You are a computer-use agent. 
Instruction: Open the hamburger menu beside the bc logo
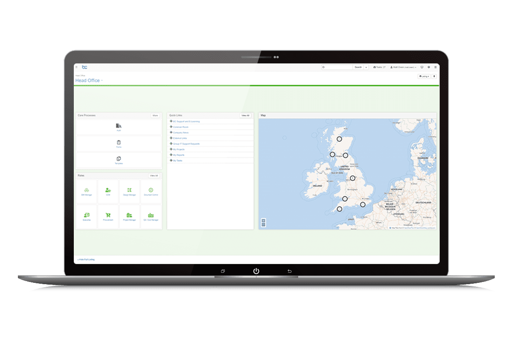click(76, 67)
